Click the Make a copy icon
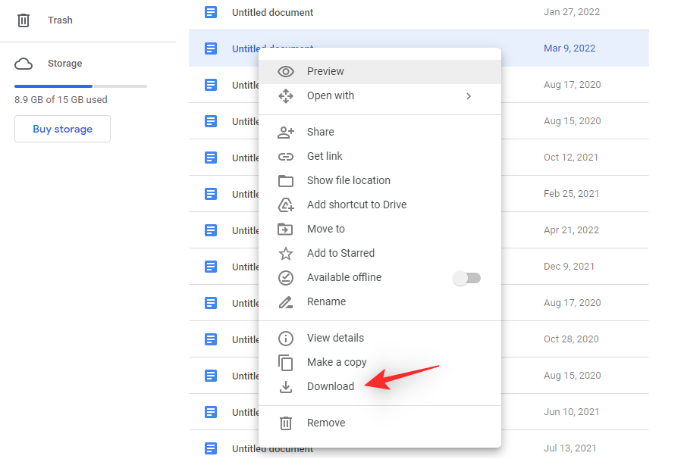The image size is (684, 459). [285, 363]
